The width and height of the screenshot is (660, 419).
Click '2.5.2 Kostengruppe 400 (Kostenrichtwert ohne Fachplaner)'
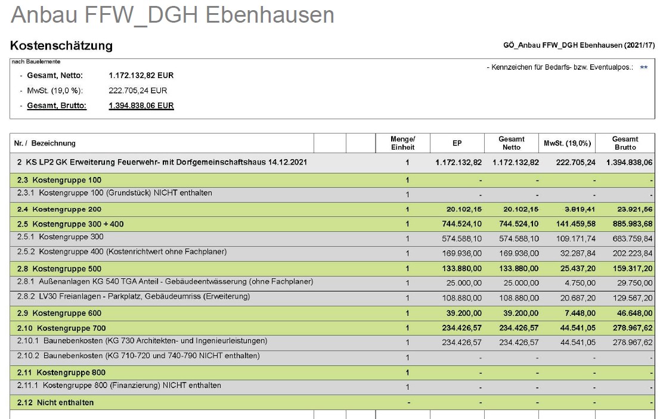click(332, 253)
